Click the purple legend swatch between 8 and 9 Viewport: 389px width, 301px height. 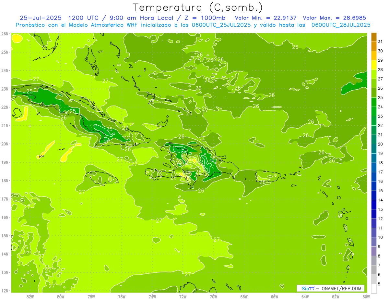point(374,251)
